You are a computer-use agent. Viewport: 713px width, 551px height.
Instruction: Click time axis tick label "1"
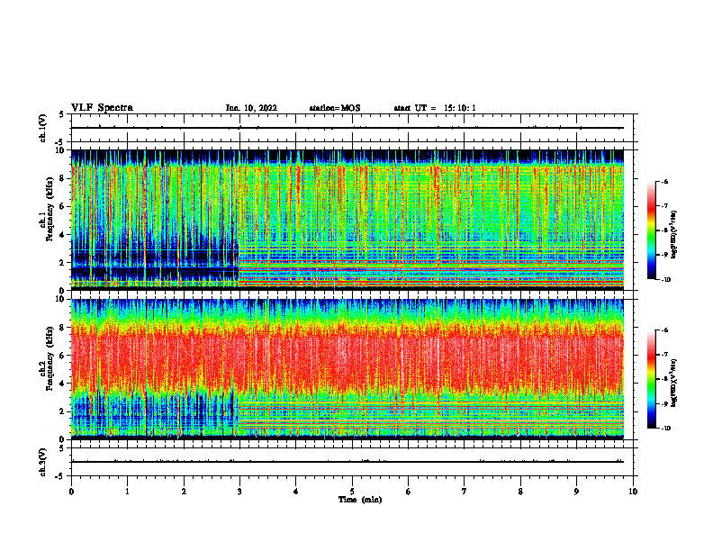point(127,492)
